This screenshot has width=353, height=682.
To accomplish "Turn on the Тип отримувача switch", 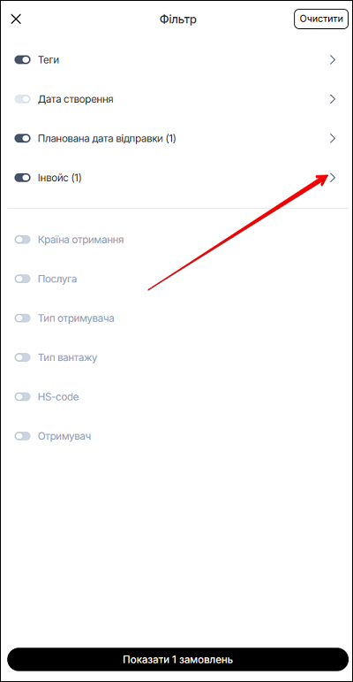I will 23,318.
